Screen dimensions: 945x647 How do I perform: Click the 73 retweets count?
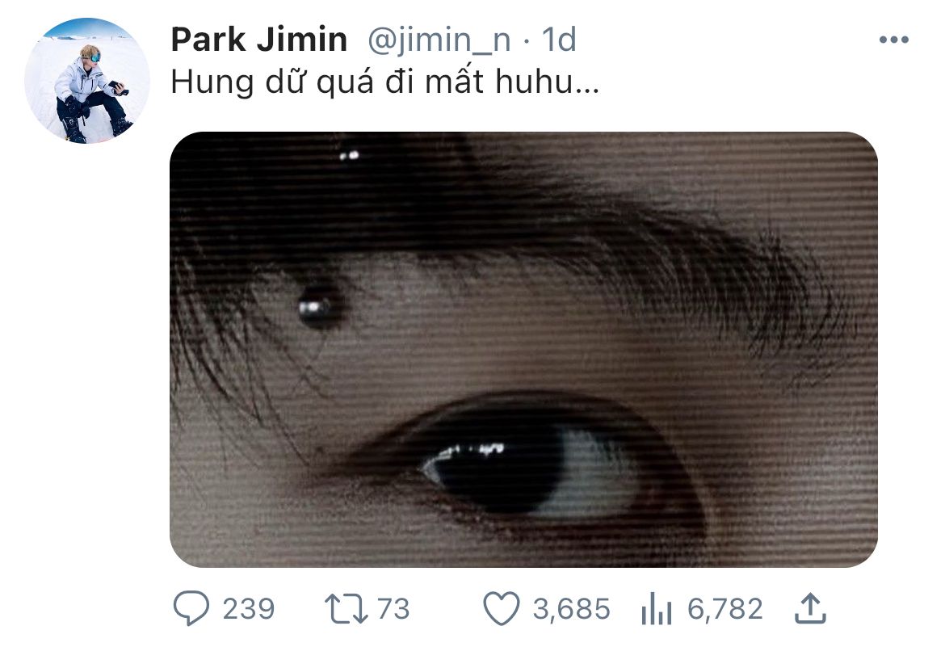(393, 609)
